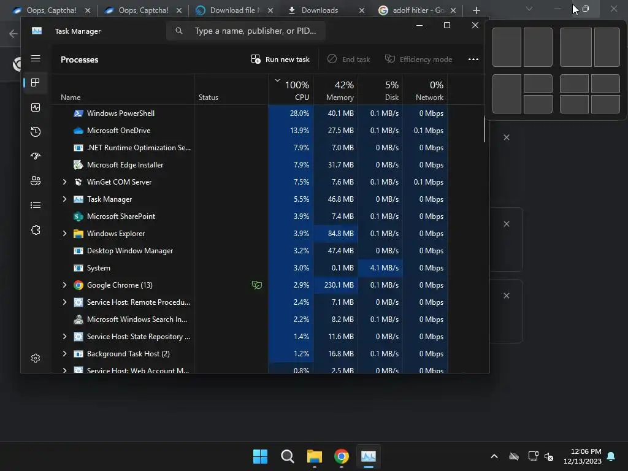Select the System process row
Image resolution: width=628 pixels, height=471 pixels.
[250, 268]
